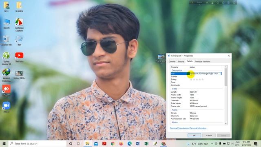The height and width of the screenshot is (147, 261).
Task: Open the notification center
Action: point(256,144)
